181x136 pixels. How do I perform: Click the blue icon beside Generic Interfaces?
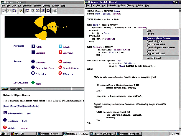[33, 67]
